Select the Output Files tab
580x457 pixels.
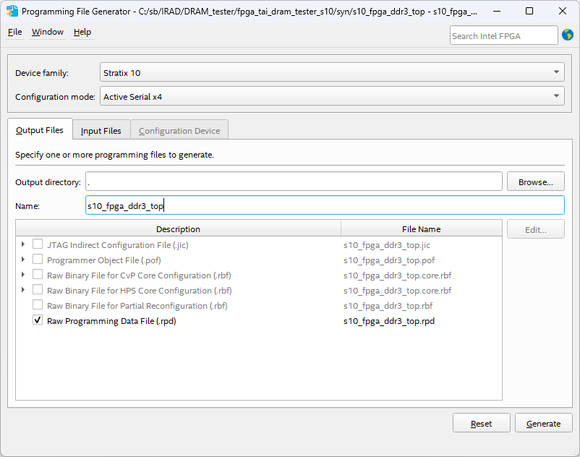[40, 130]
